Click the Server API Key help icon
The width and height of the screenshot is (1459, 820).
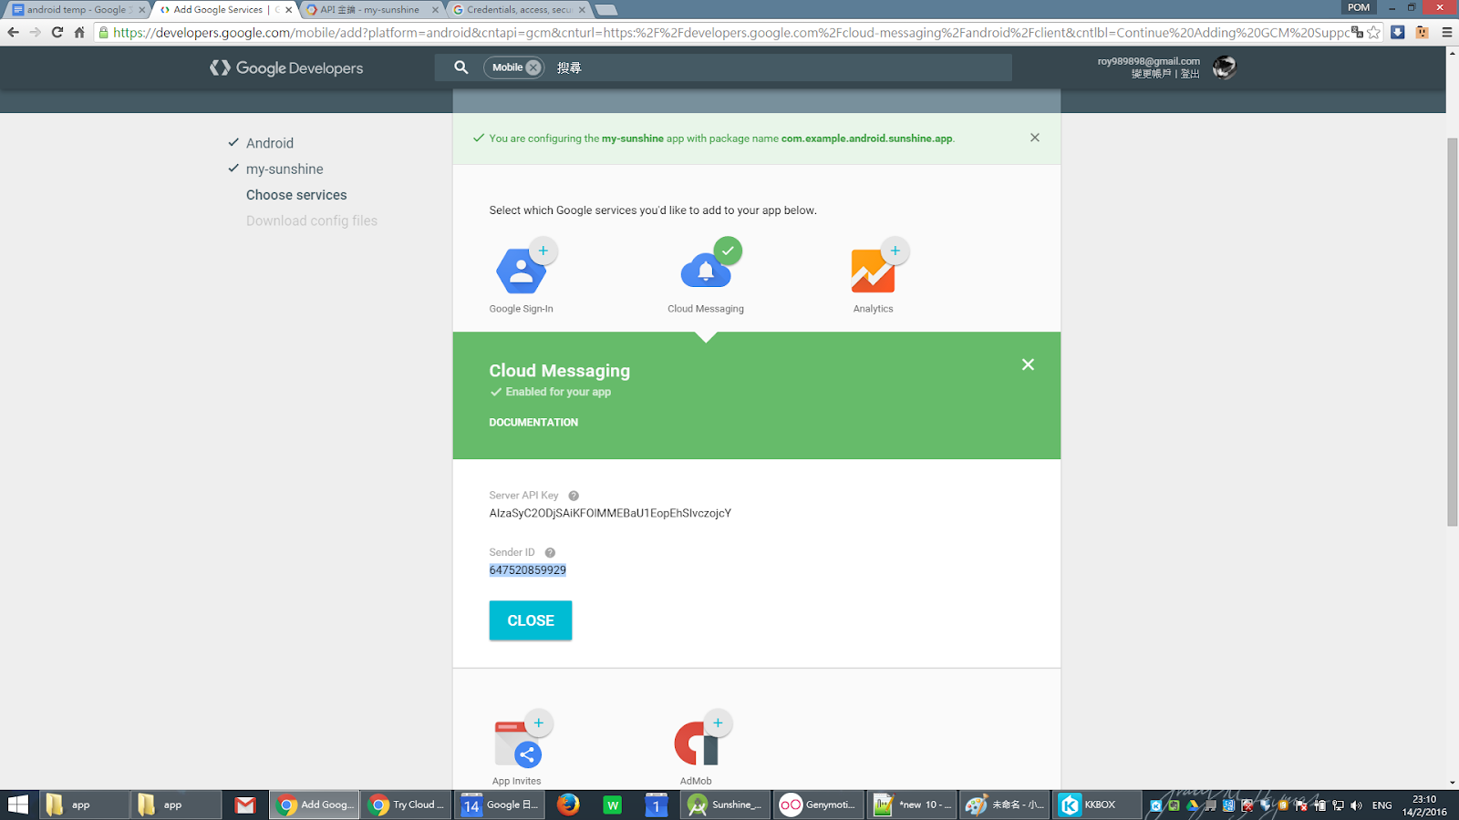coord(574,496)
